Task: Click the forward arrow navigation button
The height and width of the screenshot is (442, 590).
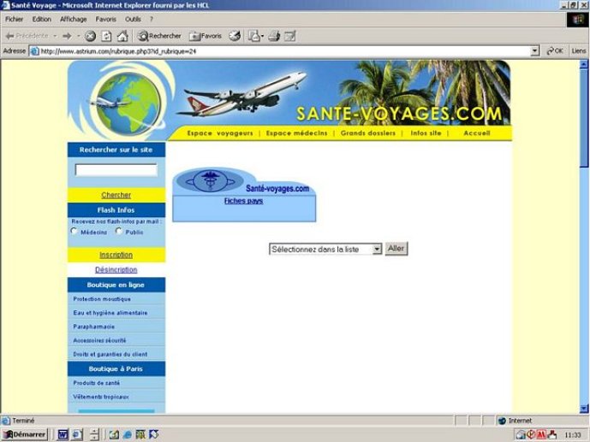Action: tap(67, 36)
